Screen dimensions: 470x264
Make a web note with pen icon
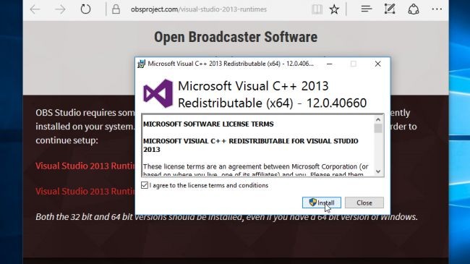(390, 9)
